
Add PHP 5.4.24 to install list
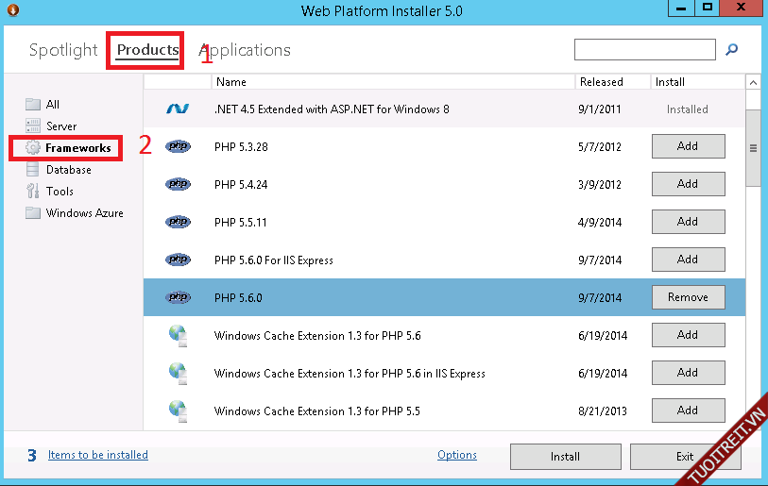click(688, 184)
